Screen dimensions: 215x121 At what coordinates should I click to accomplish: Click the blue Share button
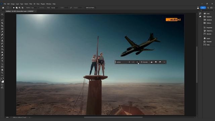203,8
